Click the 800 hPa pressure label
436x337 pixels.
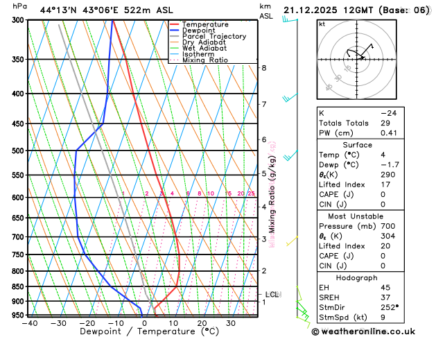tap(19, 271)
